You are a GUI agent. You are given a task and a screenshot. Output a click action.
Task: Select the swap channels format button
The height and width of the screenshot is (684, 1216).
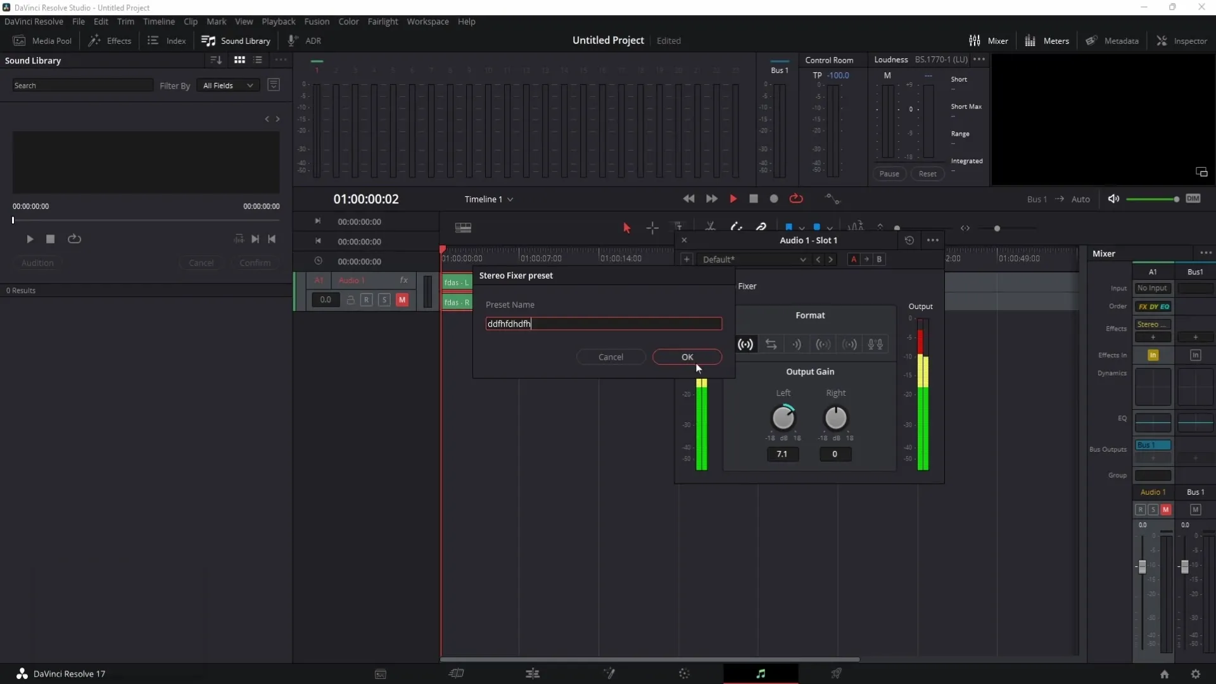(771, 345)
